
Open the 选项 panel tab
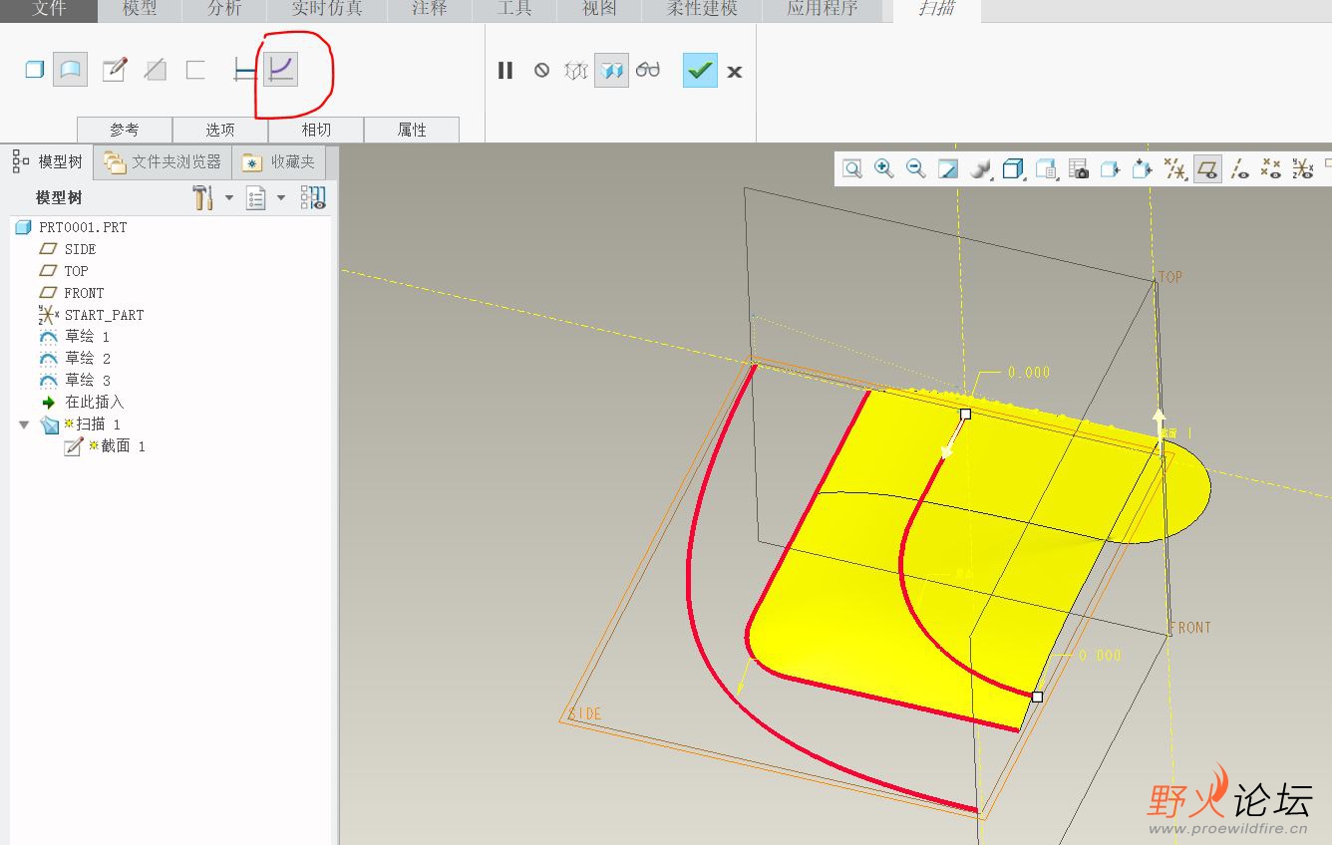coord(220,130)
